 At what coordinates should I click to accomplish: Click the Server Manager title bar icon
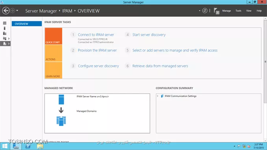2,2
